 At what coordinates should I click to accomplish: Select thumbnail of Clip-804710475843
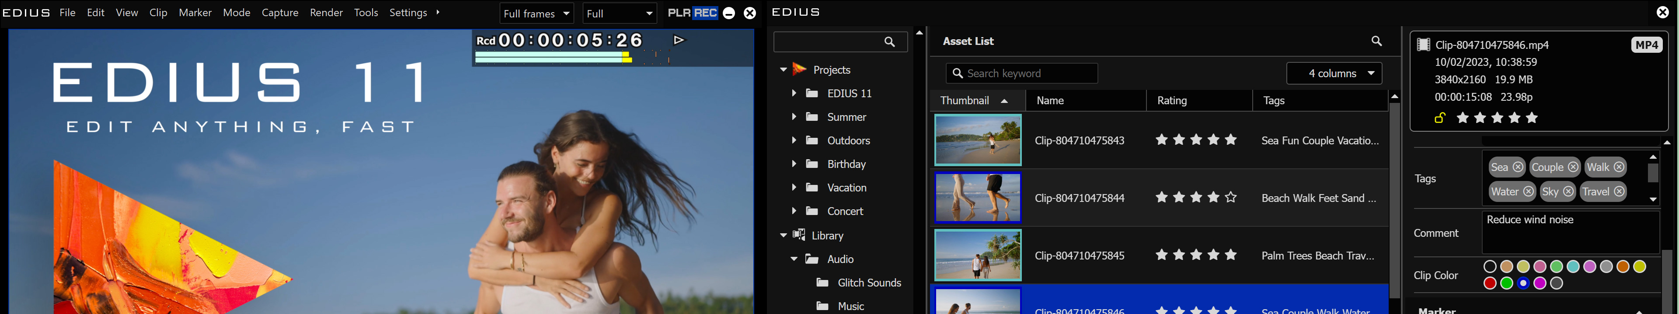point(978,140)
